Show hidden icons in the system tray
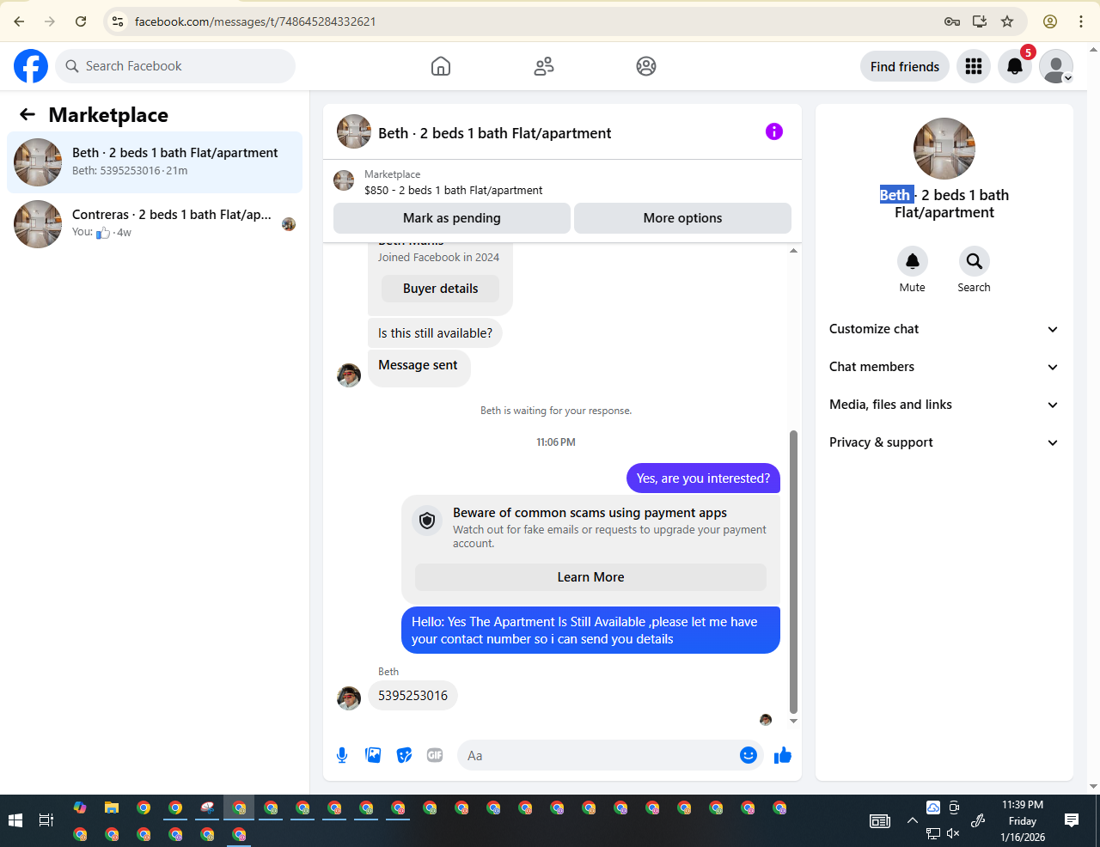This screenshot has width=1100, height=847. [x=912, y=820]
